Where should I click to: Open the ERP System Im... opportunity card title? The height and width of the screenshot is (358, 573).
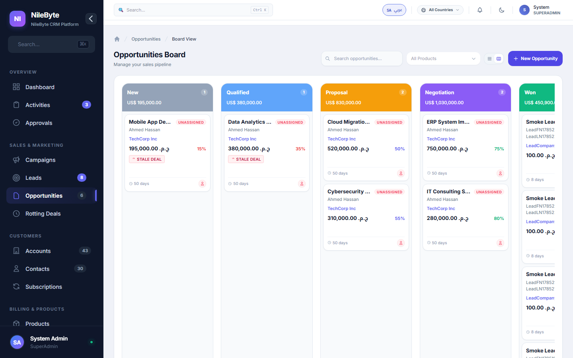448,122
